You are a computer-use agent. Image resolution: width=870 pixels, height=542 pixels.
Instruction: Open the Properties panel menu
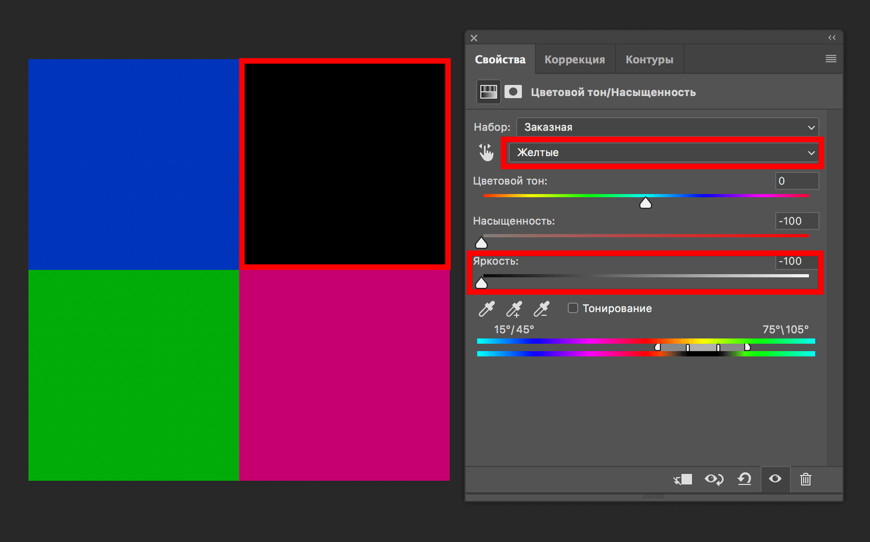(830, 59)
